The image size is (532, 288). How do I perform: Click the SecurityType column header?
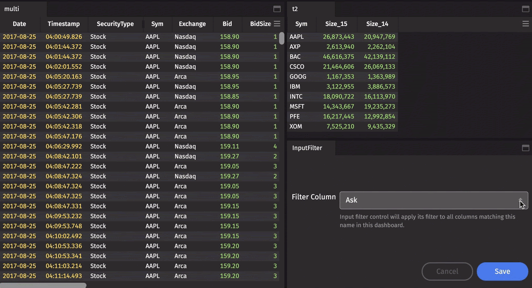click(115, 24)
